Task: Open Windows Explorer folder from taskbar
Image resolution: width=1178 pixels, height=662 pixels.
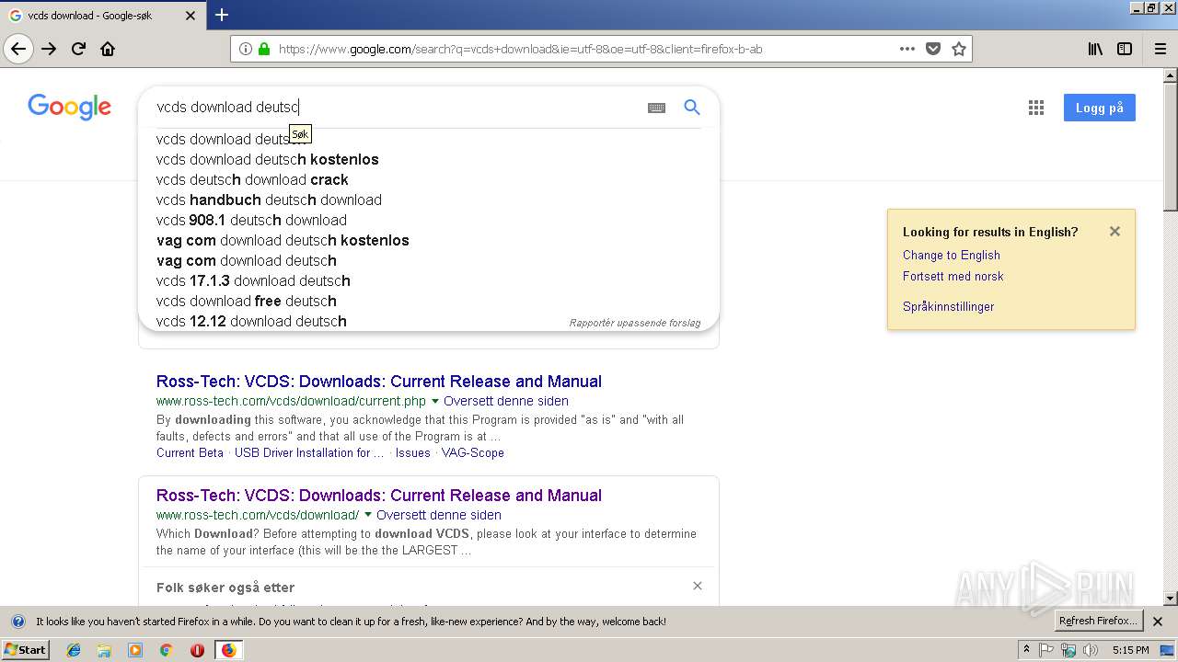Action: coord(104,650)
